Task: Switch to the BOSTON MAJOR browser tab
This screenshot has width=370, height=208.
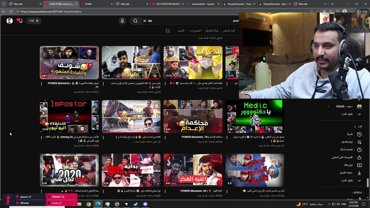Action: [168, 4]
